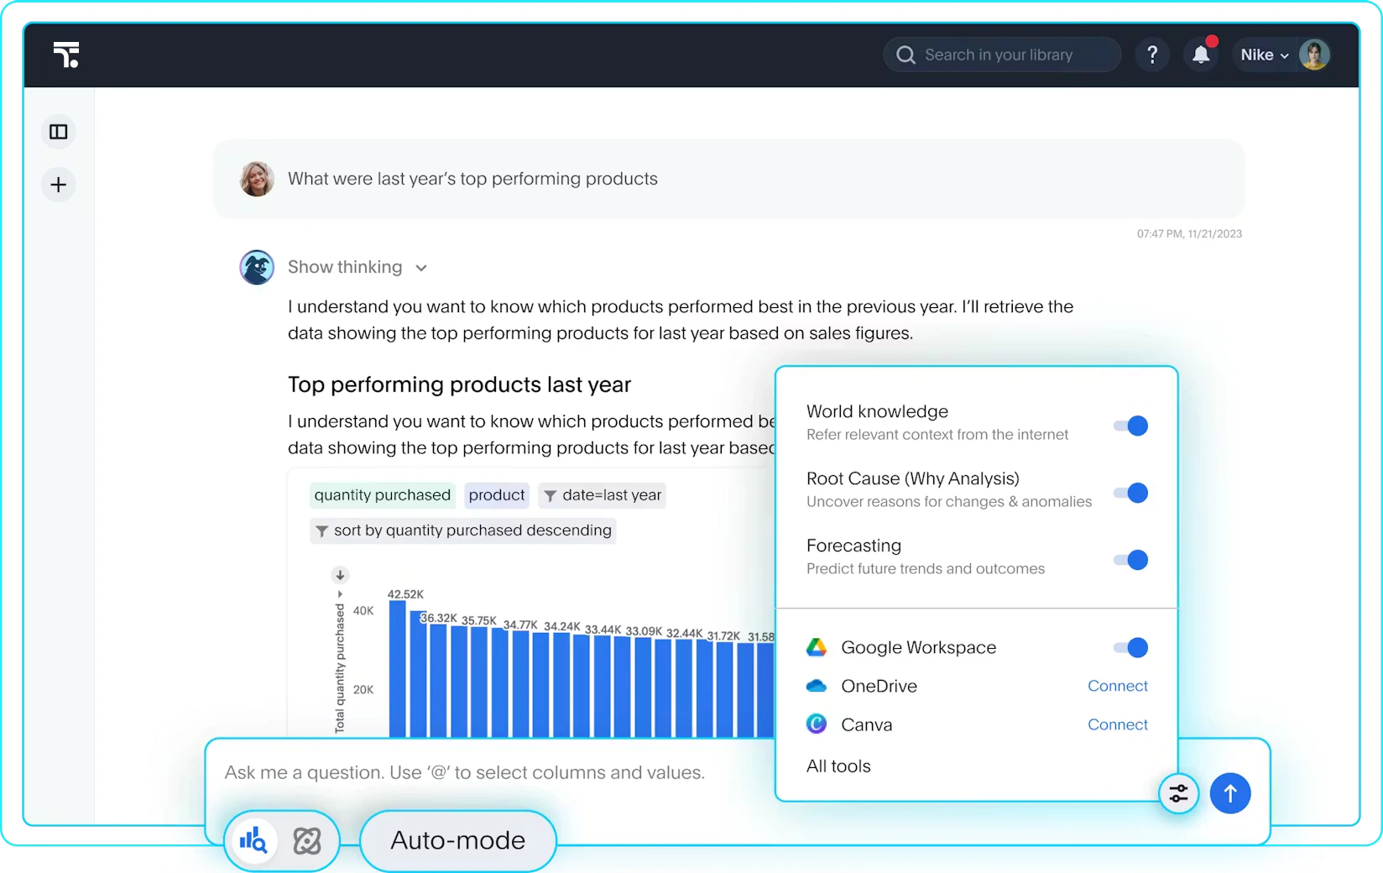Image resolution: width=1383 pixels, height=873 pixels.
Task: Open the tools settings sliders icon
Action: tap(1178, 793)
